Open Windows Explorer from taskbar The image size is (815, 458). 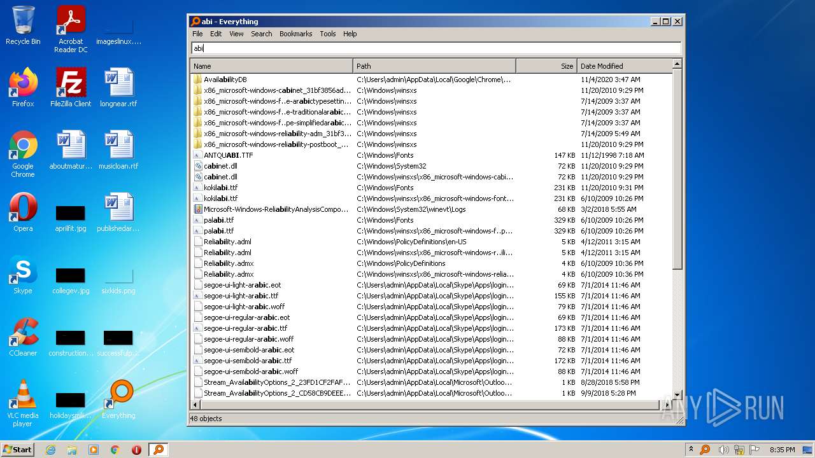coord(72,450)
